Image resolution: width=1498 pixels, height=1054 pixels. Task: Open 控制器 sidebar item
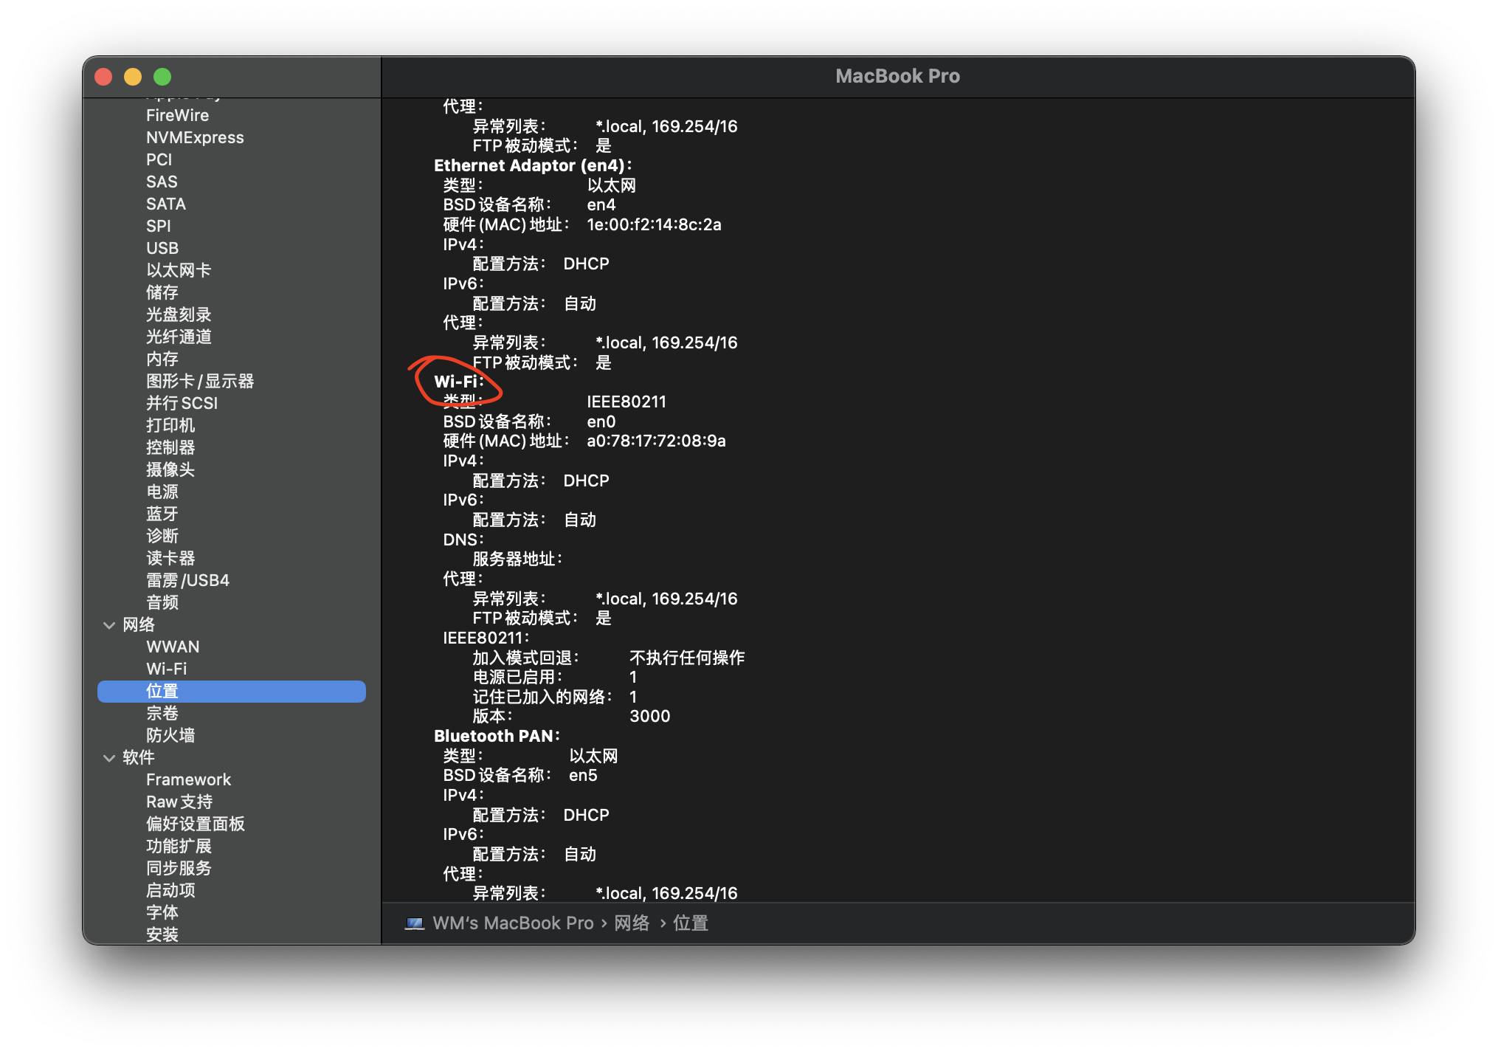click(x=170, y=447)
